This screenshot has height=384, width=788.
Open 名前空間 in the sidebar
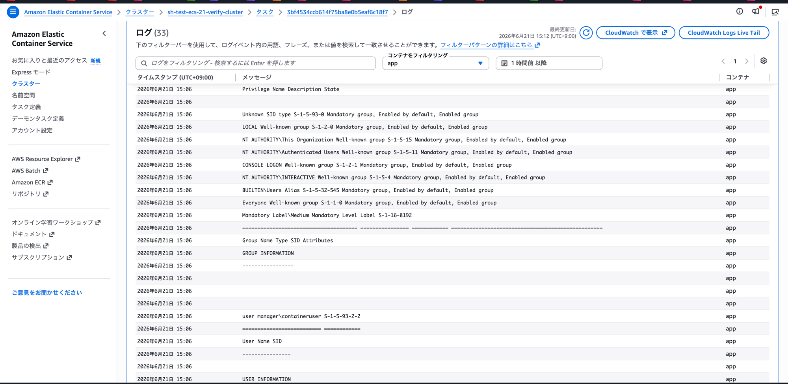(x=23, y=95)
